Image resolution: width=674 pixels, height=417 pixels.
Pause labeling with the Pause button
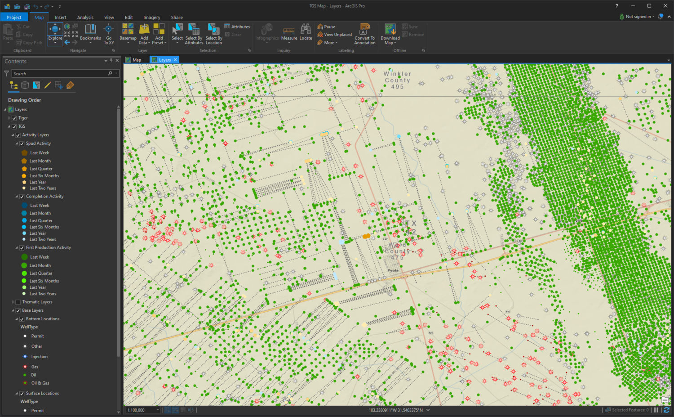click(x=326, y=27)
